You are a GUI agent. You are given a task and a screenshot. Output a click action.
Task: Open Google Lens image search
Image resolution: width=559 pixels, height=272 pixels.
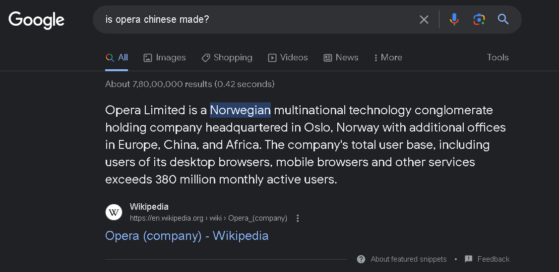[x=479, y=19]
